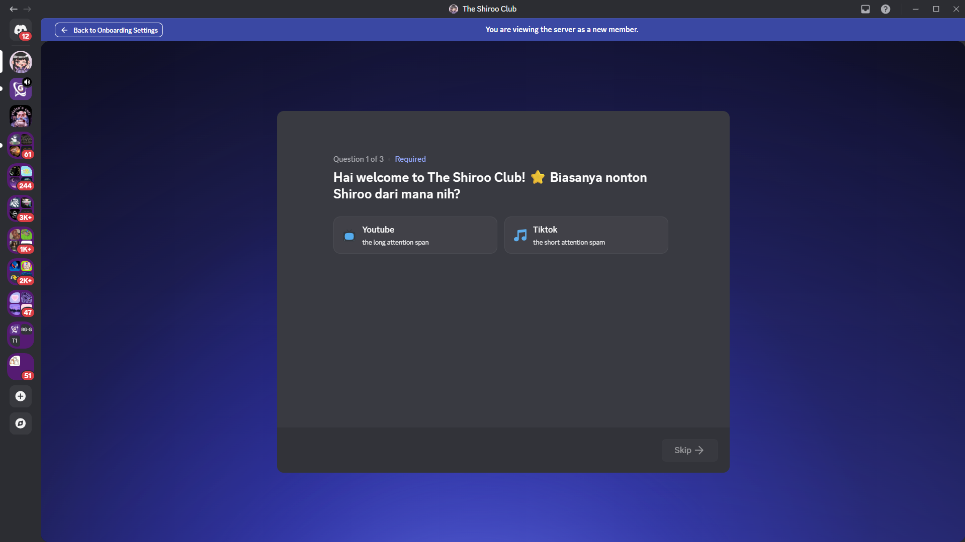The height and width of the screenshot is (542, 965).
Task: Expand the folder containing BG-G and T1 servers
Action: tap(21, 335)
